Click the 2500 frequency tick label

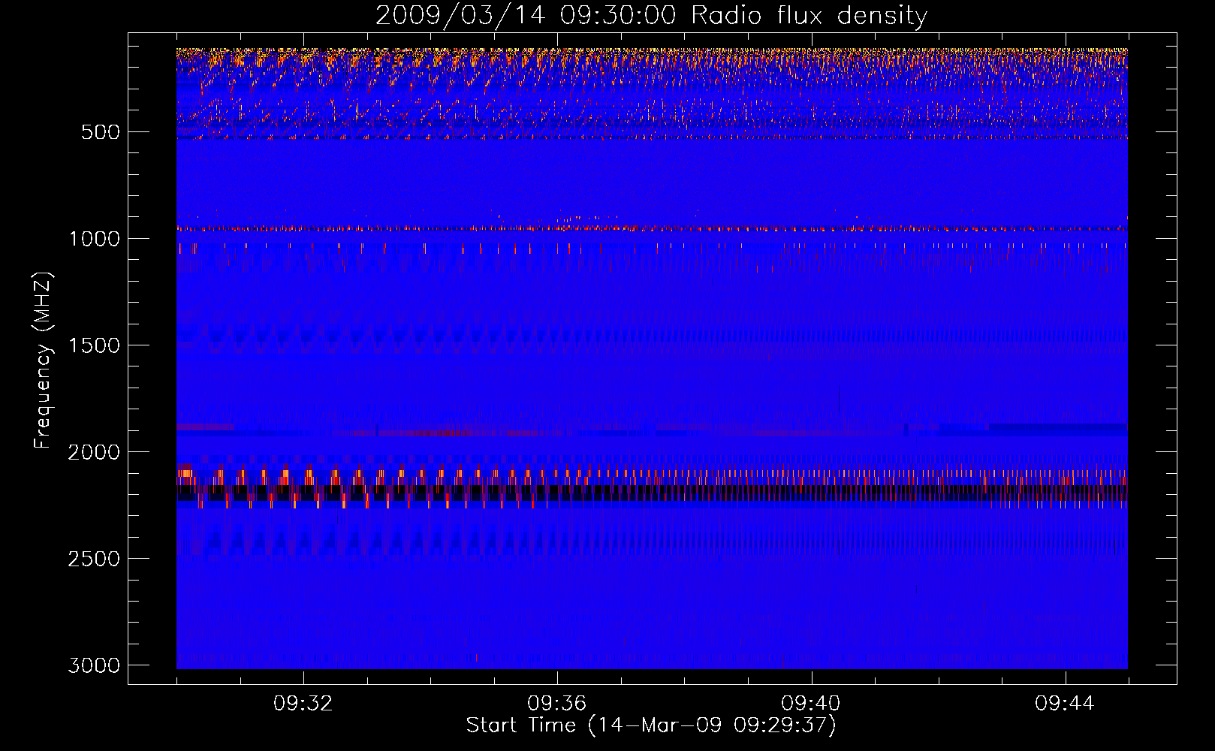pyautogui.click(x=95, y=559)
